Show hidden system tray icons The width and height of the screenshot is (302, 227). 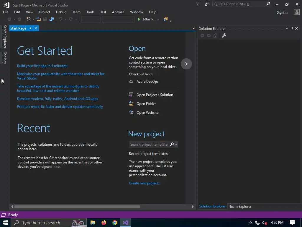[251, 223]
